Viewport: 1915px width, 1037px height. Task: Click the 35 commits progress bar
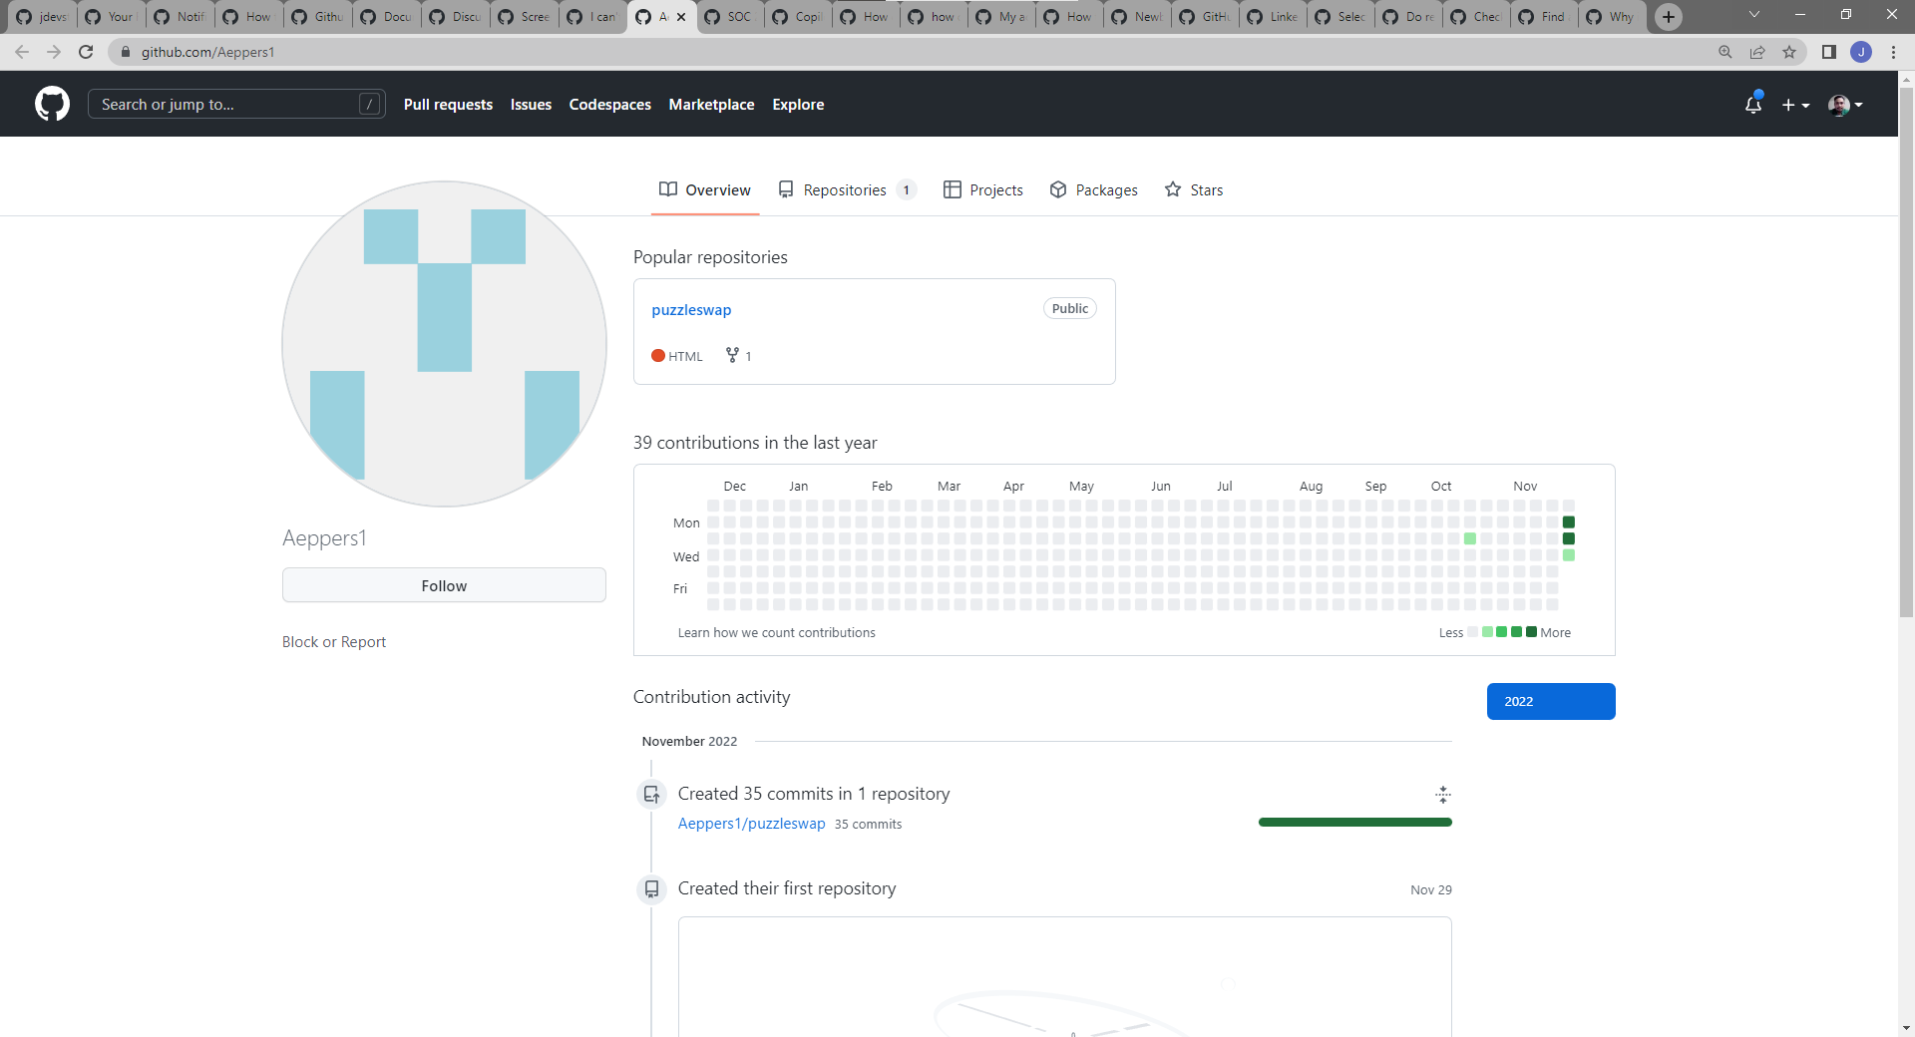point(1354,823)
